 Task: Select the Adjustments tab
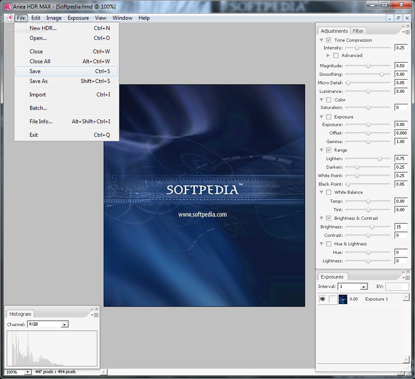click(x=334, y=31)
